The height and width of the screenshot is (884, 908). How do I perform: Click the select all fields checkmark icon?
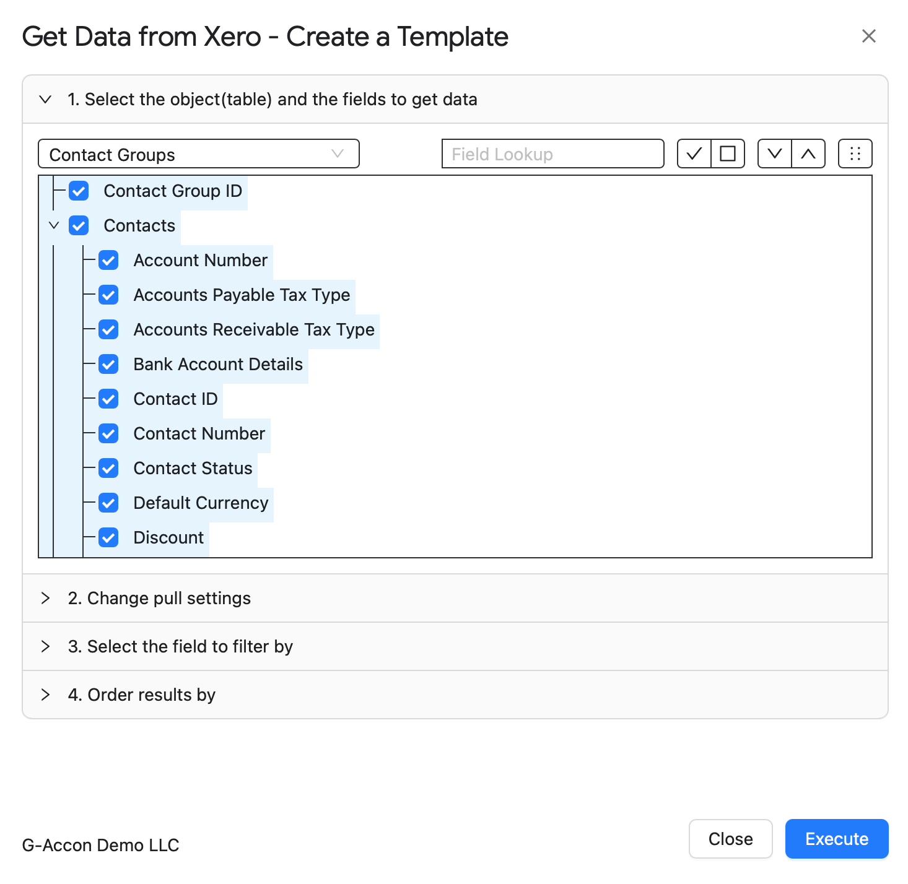694,154
